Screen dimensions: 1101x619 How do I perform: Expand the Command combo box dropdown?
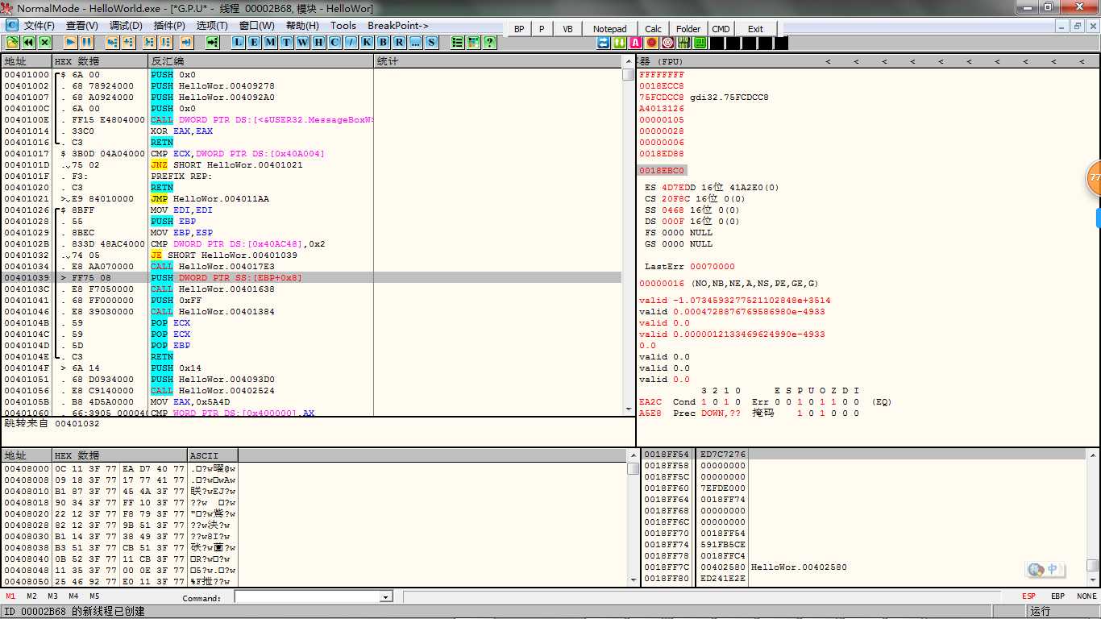coord(386,597)
